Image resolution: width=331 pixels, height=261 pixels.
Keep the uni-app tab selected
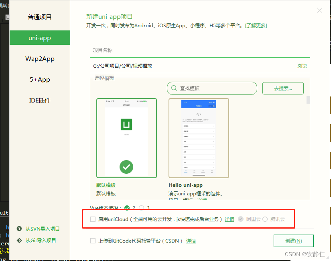coord(39,38)
